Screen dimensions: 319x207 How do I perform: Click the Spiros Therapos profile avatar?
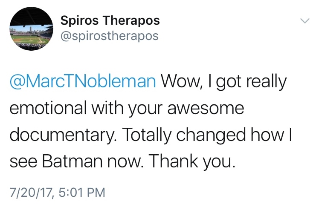[x=31, y=29]
